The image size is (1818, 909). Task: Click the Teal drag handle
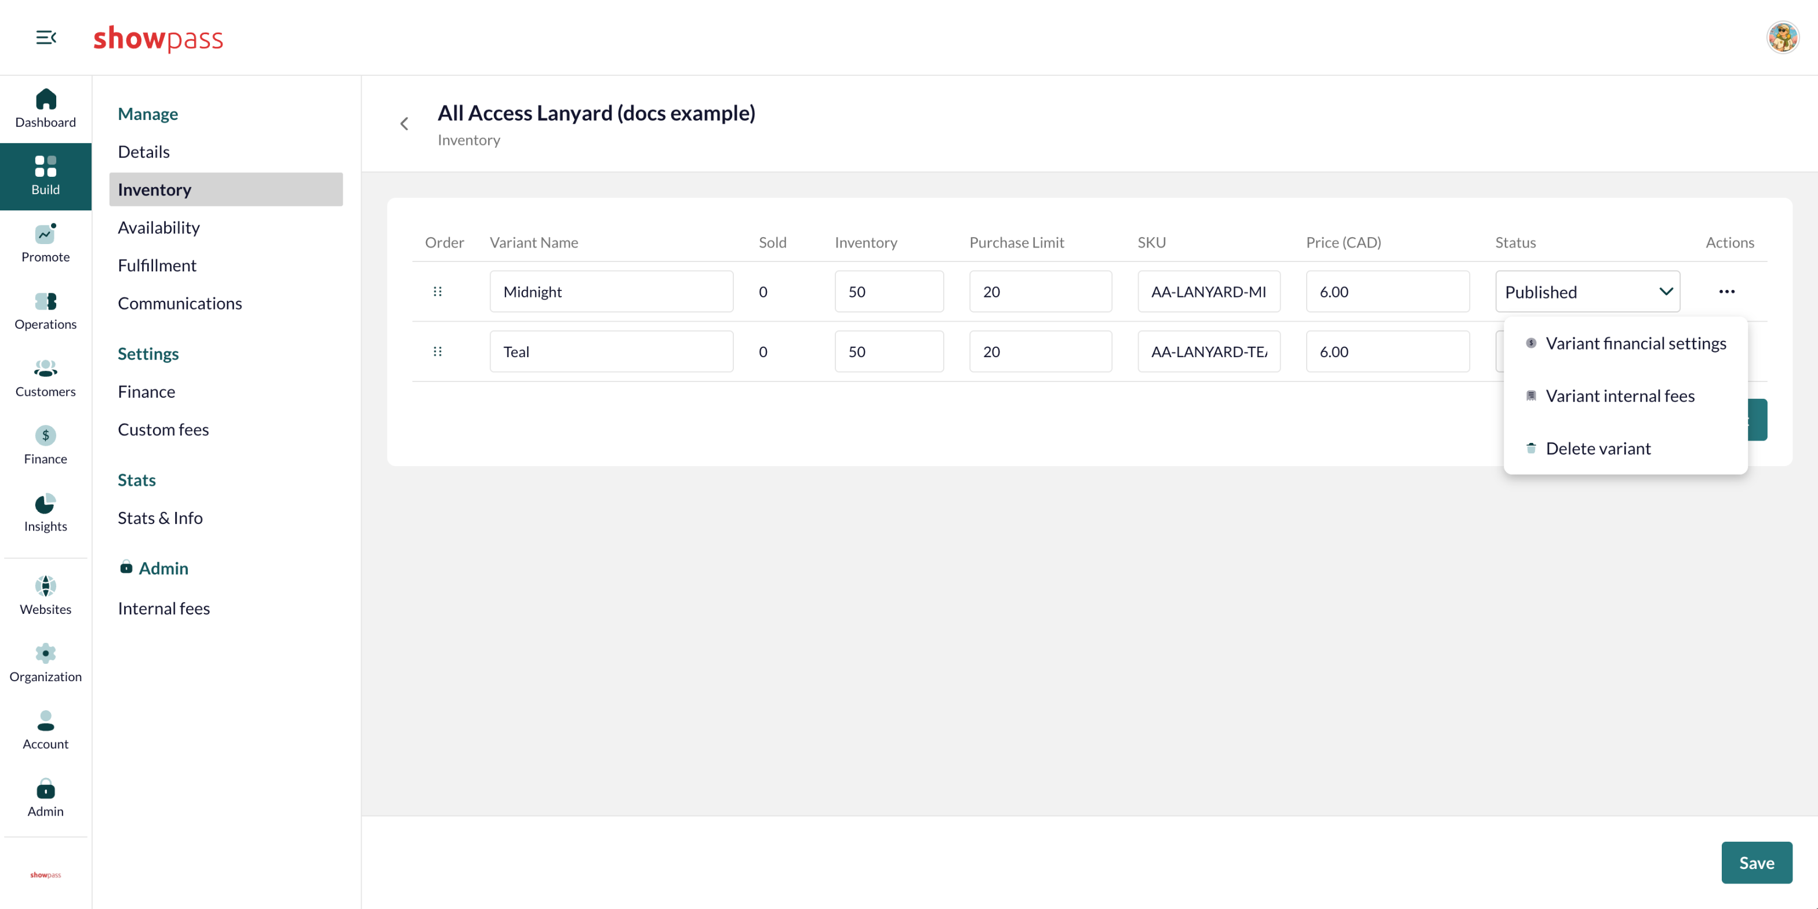point(438,351)
